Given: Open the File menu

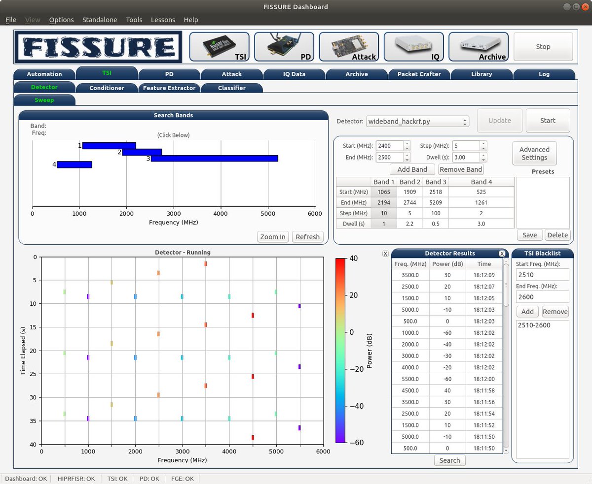Looking at the screenshot, I should pos(10,20).
